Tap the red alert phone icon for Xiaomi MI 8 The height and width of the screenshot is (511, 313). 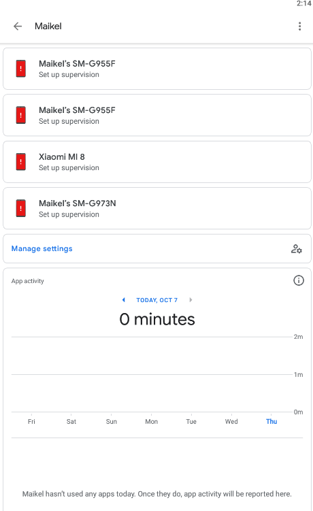(21, 162)
